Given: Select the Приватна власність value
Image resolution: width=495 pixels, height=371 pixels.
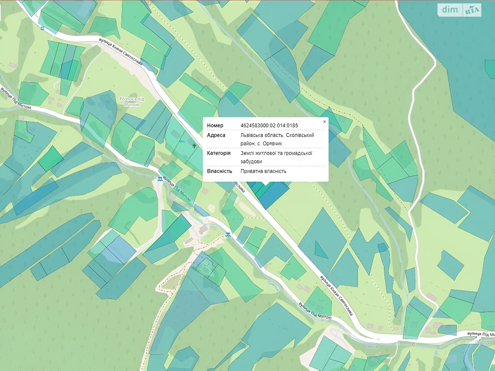Looking at the screenshot, I should [263, 171].
